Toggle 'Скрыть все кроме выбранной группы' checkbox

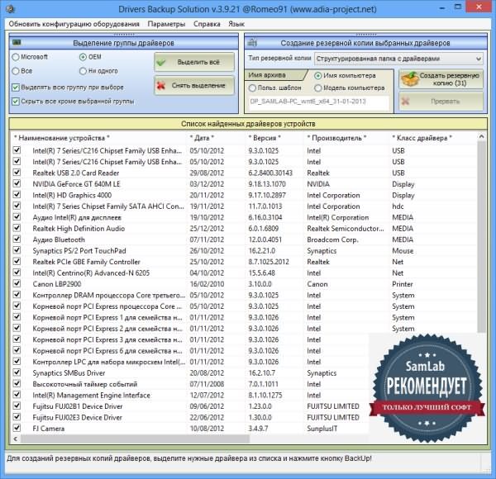point(17,101)
